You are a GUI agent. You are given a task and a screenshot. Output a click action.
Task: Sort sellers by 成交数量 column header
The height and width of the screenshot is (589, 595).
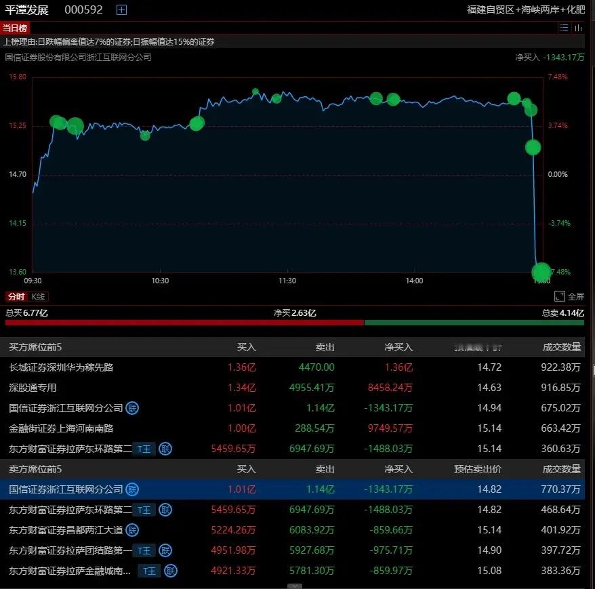pos(562,469)
